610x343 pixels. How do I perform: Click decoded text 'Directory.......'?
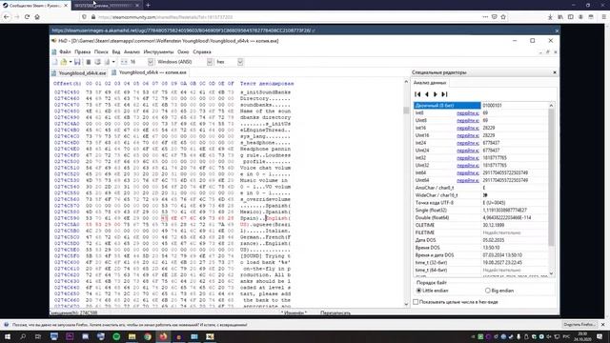click(x=265, y=99)
